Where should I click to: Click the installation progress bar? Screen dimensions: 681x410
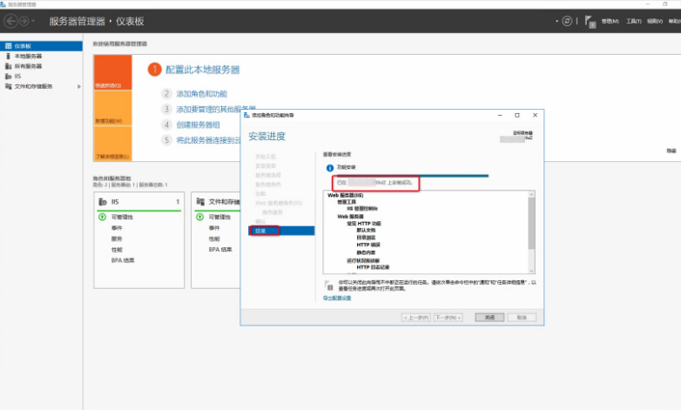[x=409, y=175]
